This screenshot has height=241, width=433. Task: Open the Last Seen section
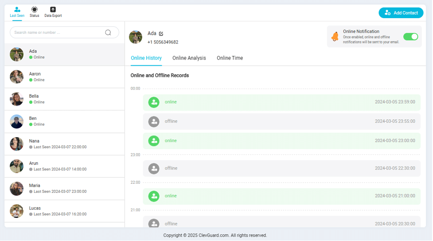(17, 12)
